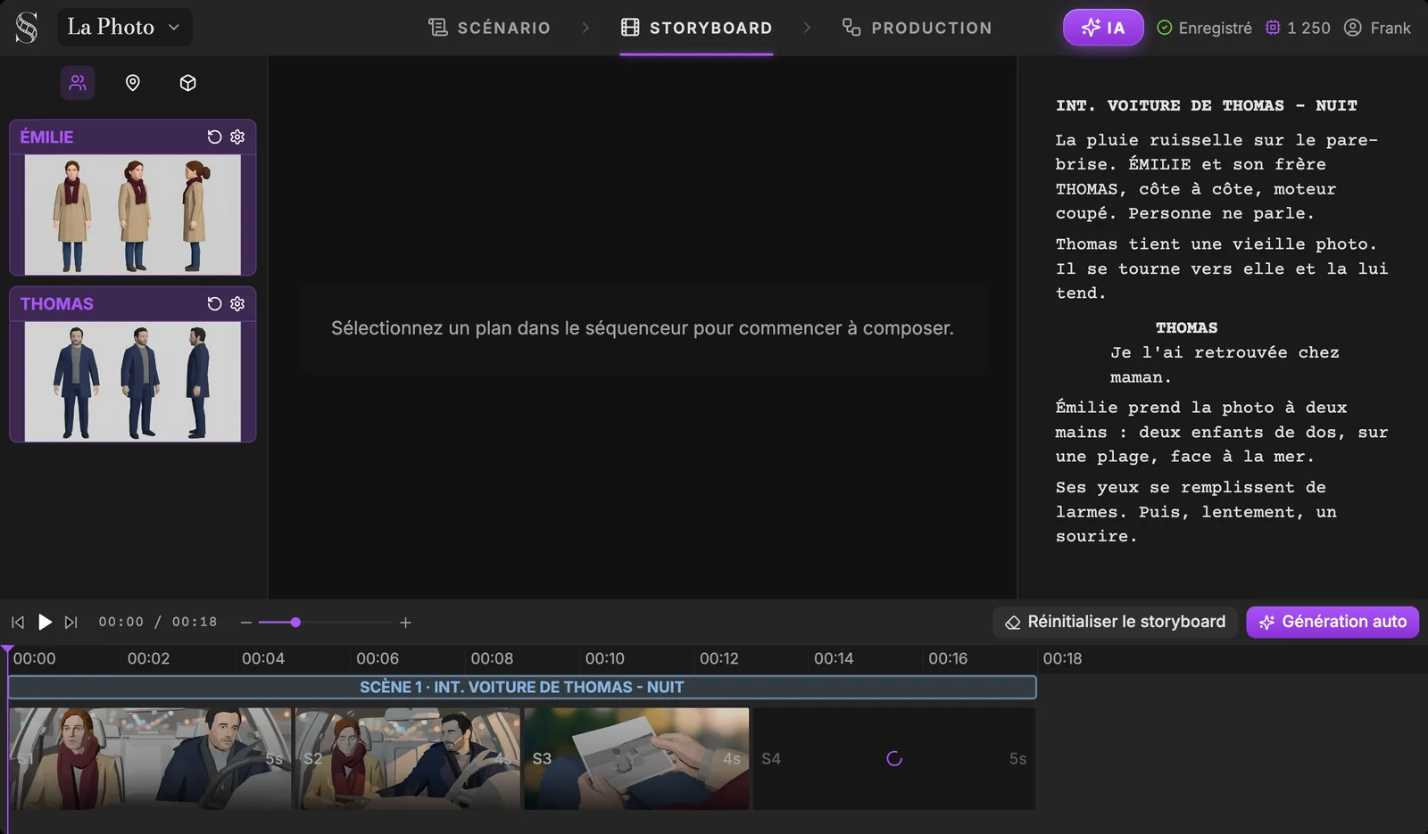Screen dimensions: 1428x834
Task: Skip to the timeline start
Action: [x=18, y=623]
